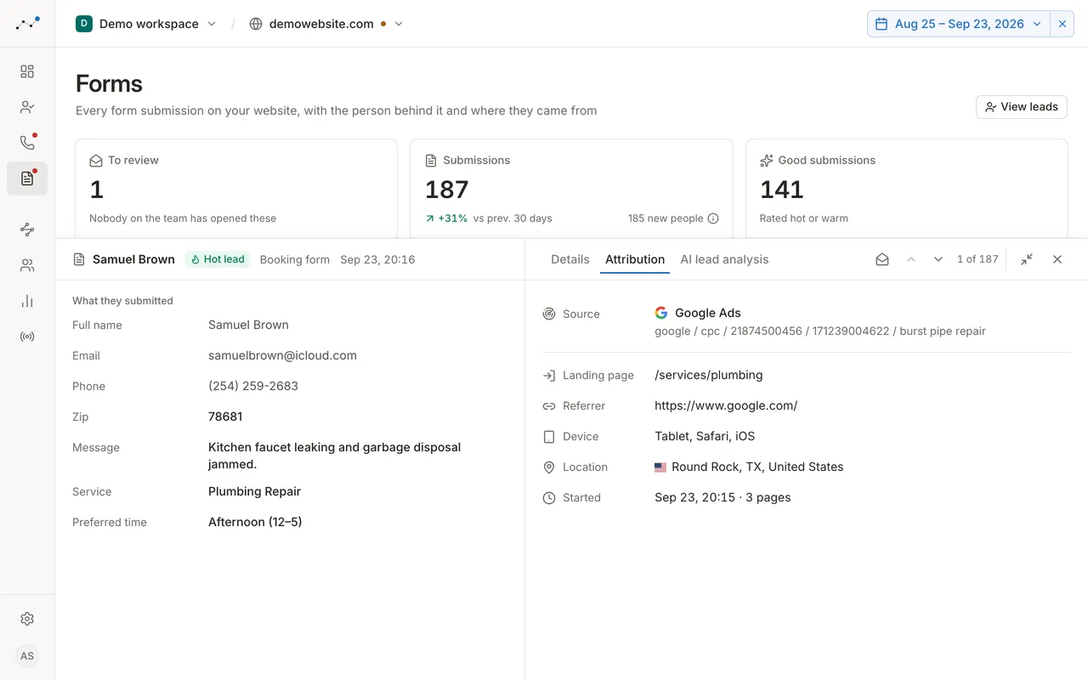The width and height of the screenshot is (1088, 680).
Task: Clear the date range filter
Action: pos(1062,24)
